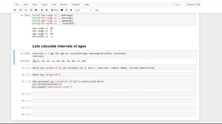Click the 'bin width is 8' output line
This screenshot has height=124, width=222.
[43, 37]
